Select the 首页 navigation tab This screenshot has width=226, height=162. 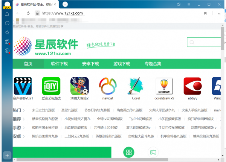point(28,64)
